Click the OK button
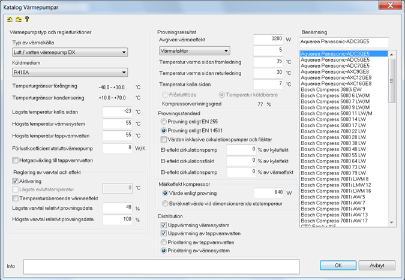405x280 pixels. pyautogui.click(x=338, y=265)
